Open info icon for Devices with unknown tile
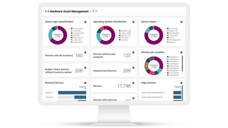This screenshot has height=128, width=228. click(133, 98)
